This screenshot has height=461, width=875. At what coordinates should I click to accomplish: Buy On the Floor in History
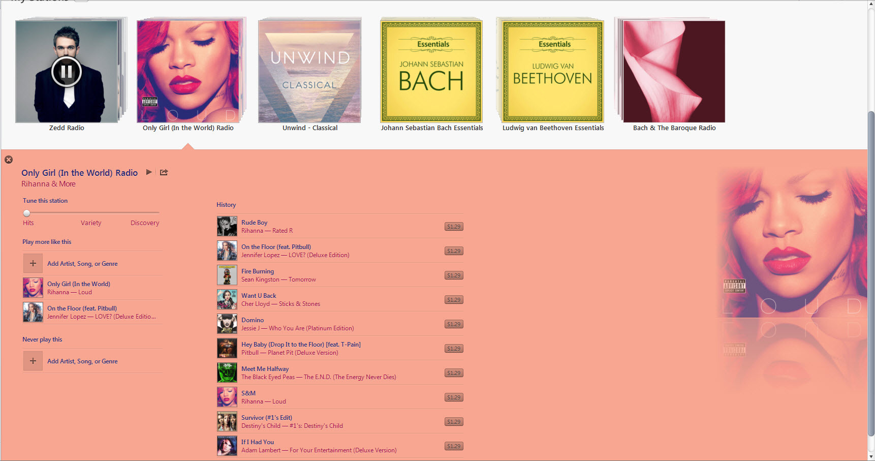454,251
